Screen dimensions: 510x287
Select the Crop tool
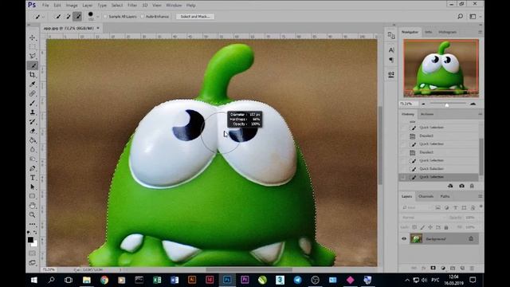click(32, 75)
